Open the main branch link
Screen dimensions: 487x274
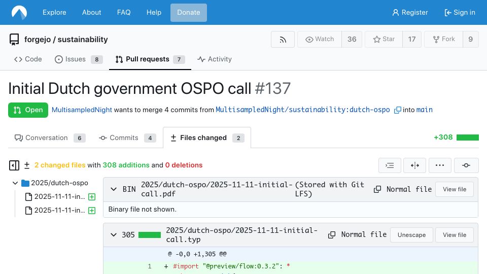(x=424, y=110)
